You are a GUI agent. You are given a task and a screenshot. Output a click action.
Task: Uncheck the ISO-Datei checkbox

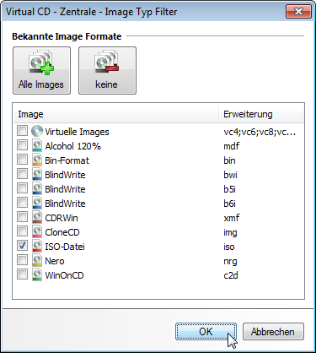click(x=22, y=246)
